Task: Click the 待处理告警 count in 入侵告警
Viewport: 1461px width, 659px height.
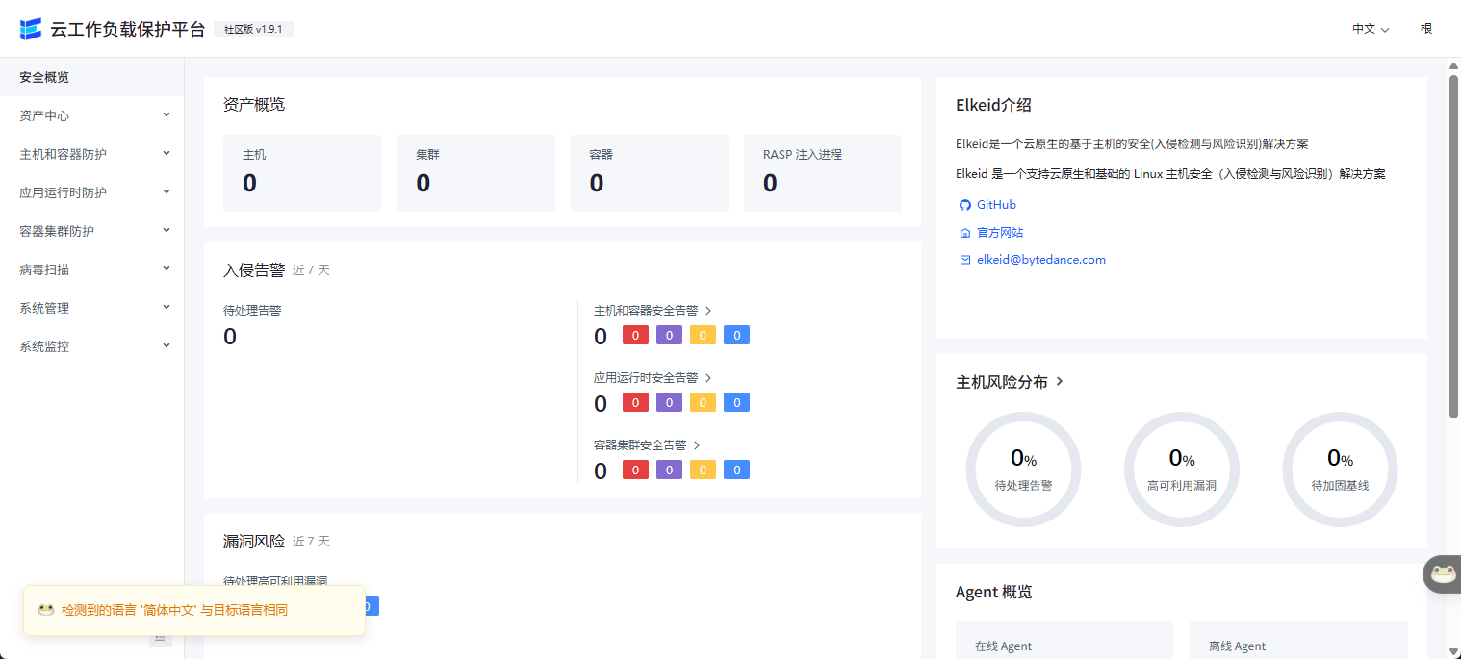Action: click(x=230, y=336)
